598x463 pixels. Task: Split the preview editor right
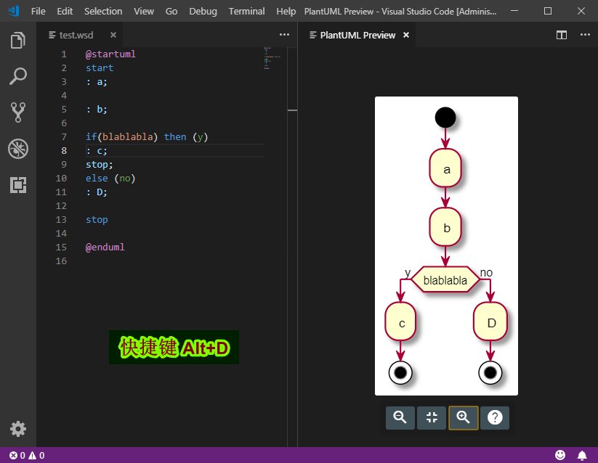pos(562,35)
